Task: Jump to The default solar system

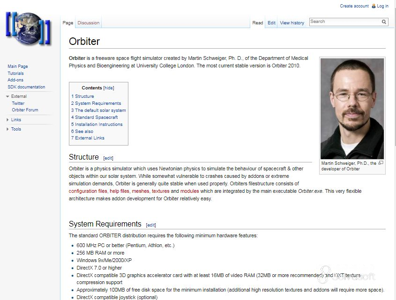Action: coord(98,110)
